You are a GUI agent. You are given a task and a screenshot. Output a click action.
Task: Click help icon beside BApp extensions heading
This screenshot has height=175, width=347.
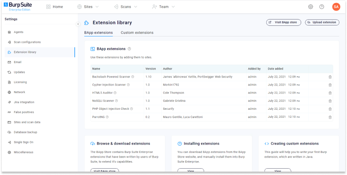[x=129, y=49]
